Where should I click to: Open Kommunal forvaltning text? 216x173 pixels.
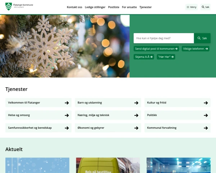click(162, 128)
